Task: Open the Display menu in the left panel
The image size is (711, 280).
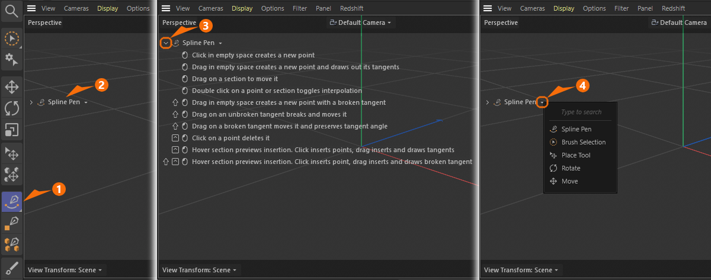Action: [108, 8]
